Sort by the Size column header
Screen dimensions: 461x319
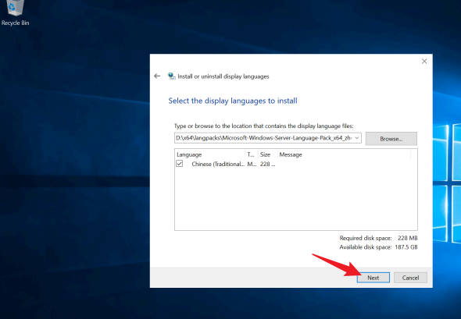click(265, 154)
